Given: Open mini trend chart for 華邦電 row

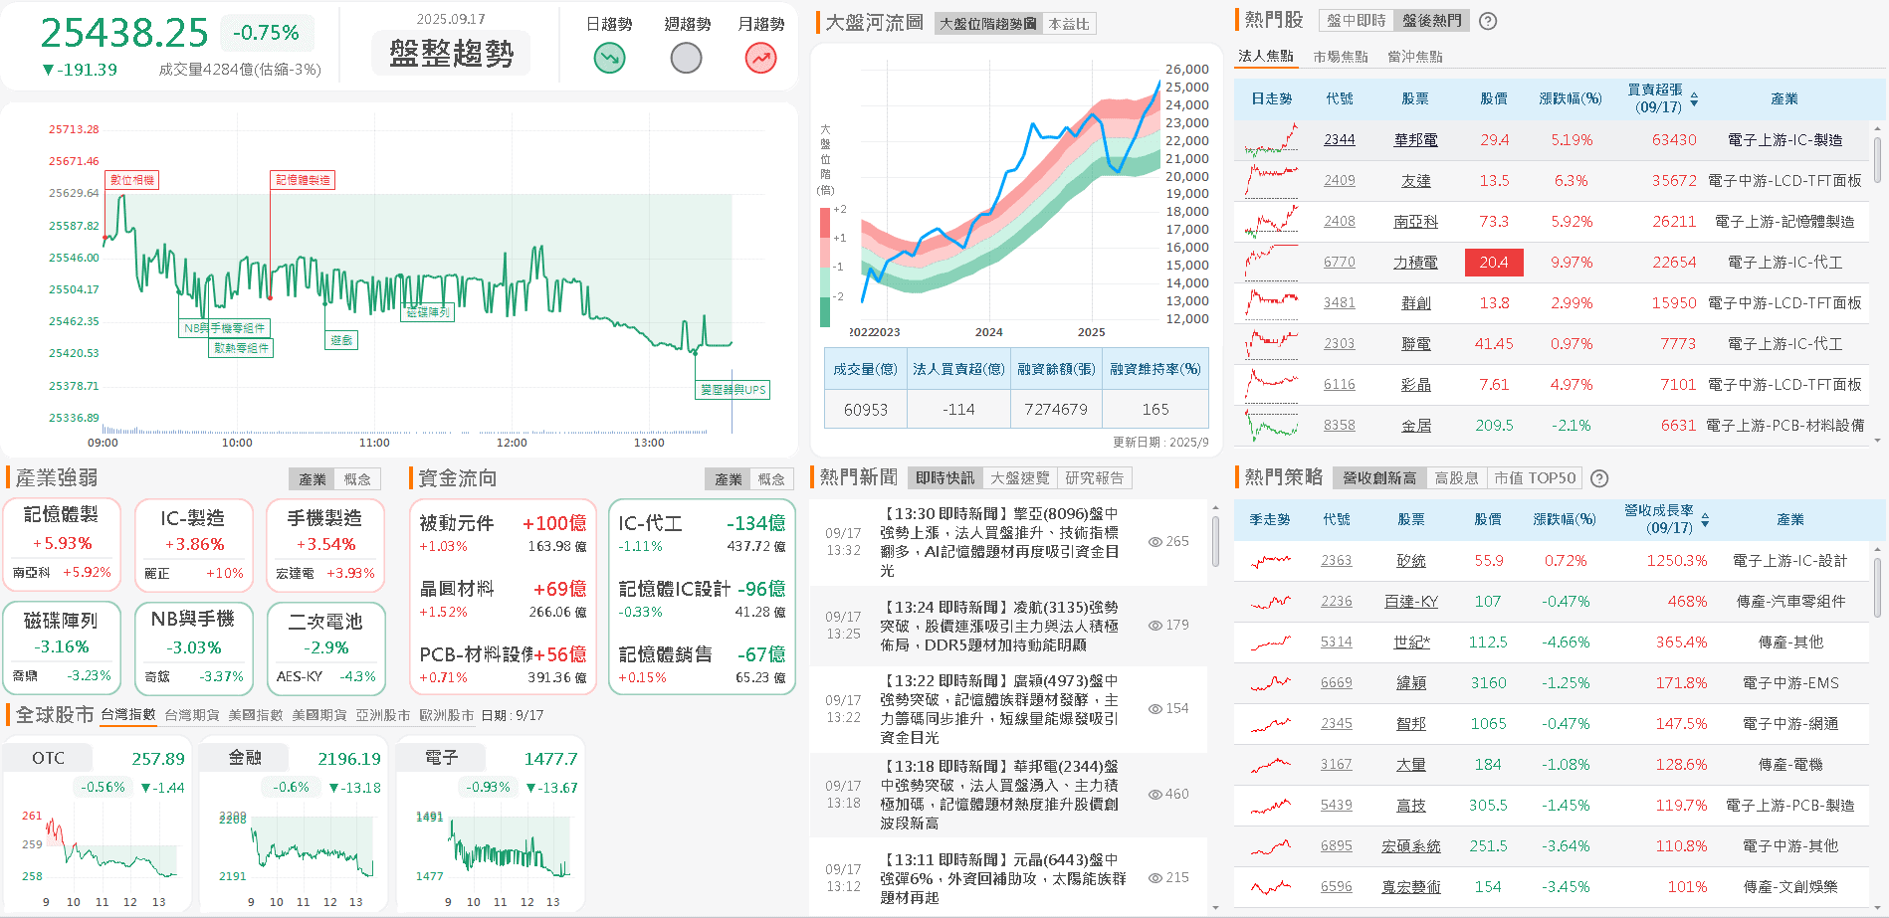Looking at the screenshot, I should coord(1272,140).
